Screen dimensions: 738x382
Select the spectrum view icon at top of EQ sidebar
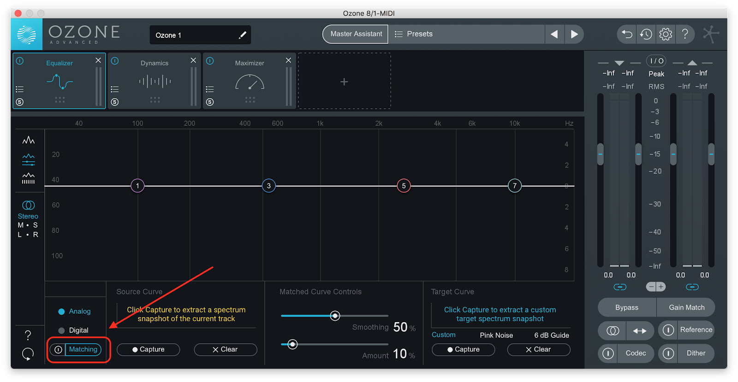click(x=29, y=140)
